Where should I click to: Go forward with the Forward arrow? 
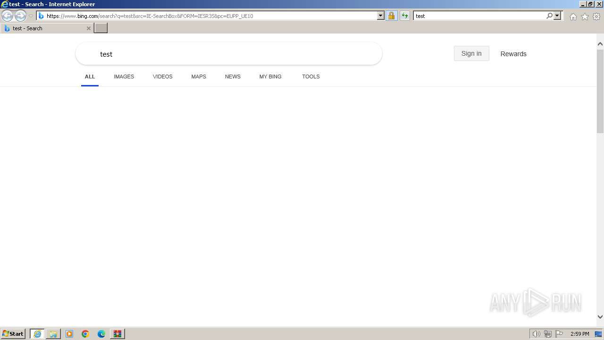20,16
